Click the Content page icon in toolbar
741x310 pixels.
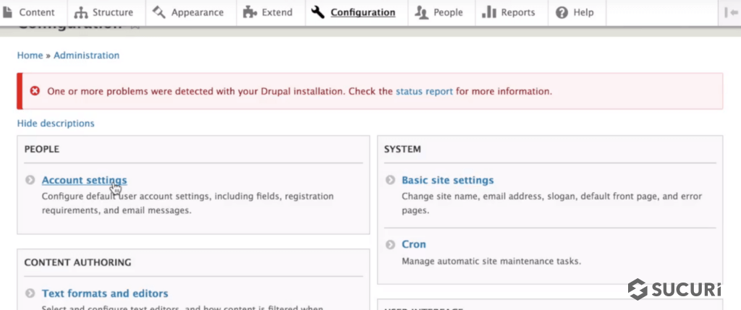point(8,12)
